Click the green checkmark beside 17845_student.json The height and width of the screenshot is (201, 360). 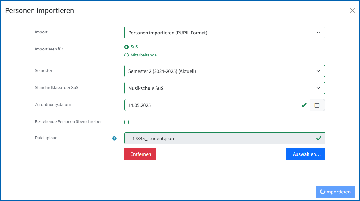(x=319, y=138)
